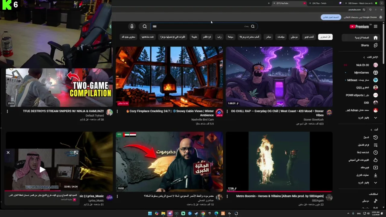The height and width of the screenshot is (217, 386).
Task: Click the magnifier search button
Action: pos(145,27)
